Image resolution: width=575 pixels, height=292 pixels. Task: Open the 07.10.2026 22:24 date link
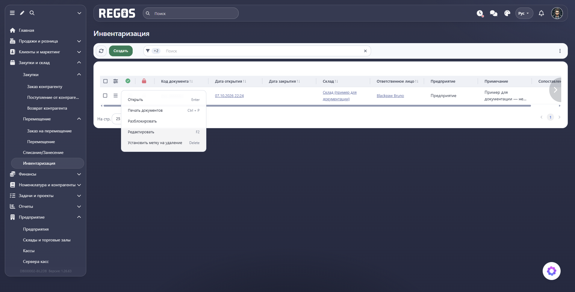pyautogui.click(x=229, y=96)
